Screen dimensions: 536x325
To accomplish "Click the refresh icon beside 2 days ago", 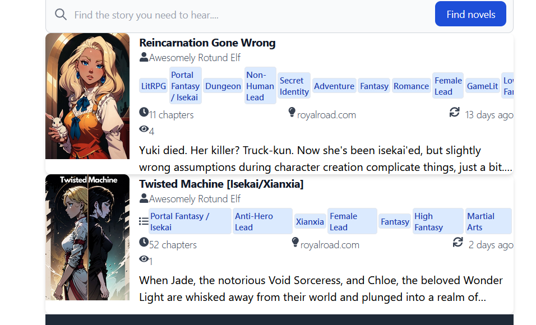I will (458, 243).
